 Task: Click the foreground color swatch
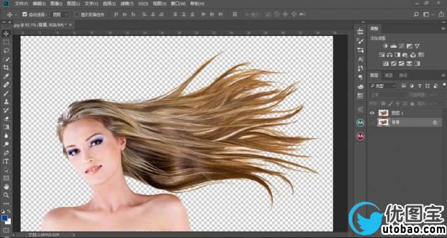pos(4,218)
